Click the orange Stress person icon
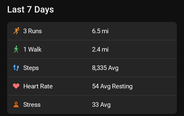Image resolution: width=184 pixels, height=116 pixels. [x=16, y=105]
